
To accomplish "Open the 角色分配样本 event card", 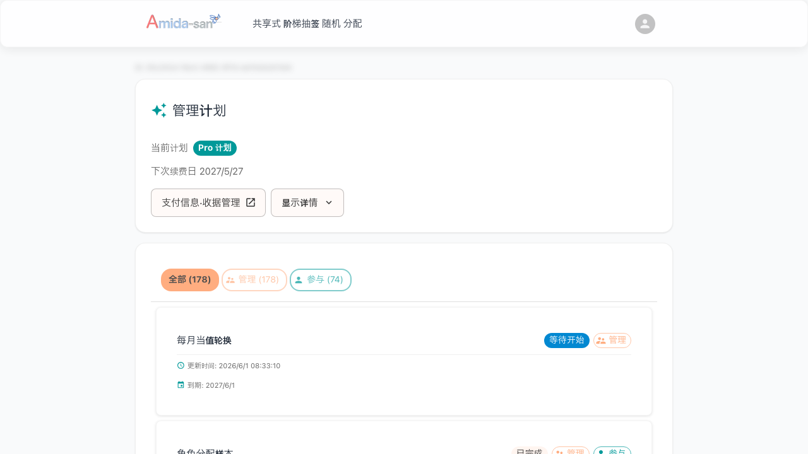I will 404,438.
